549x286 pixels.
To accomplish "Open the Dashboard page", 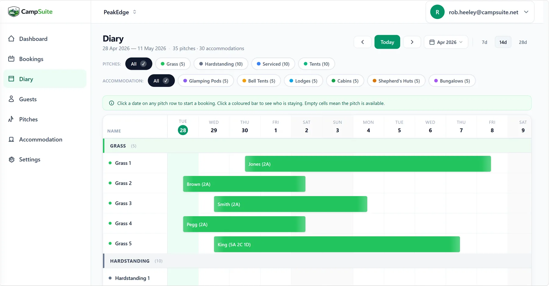I will [x=45, y=39].
